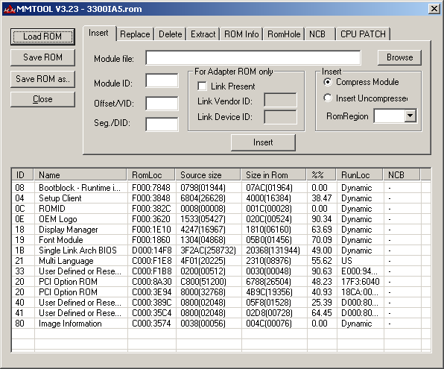Focus the Seg./DID field

(x=162, y=124)
